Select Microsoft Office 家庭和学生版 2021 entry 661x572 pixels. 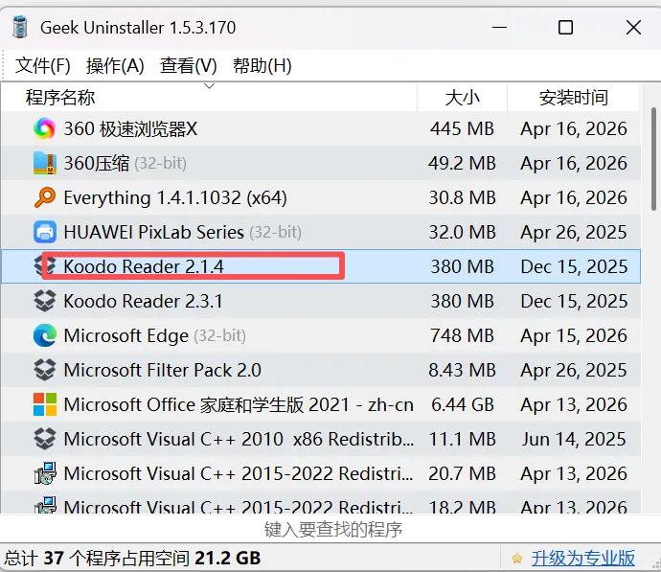point(321,404)
